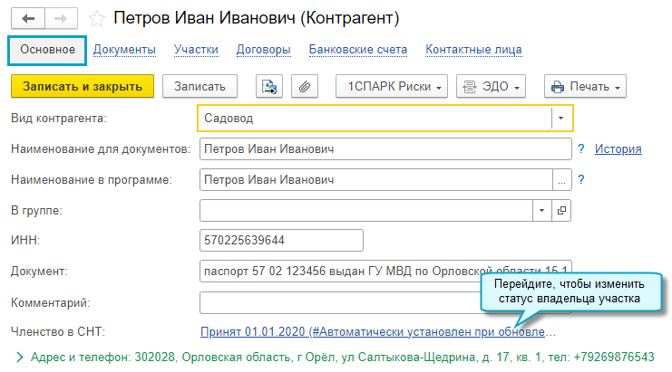Open the В группе dropdown list
The image size is (672, 372).
pos(542,210)
